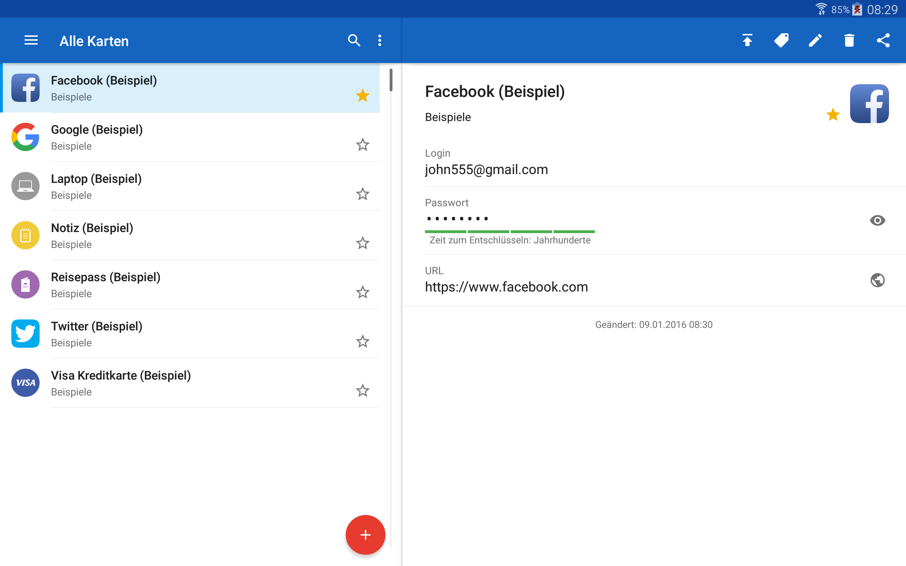Viewport: 906px width, 566px height.
Task: Open URL with globe icon
Action: [877, 280]
